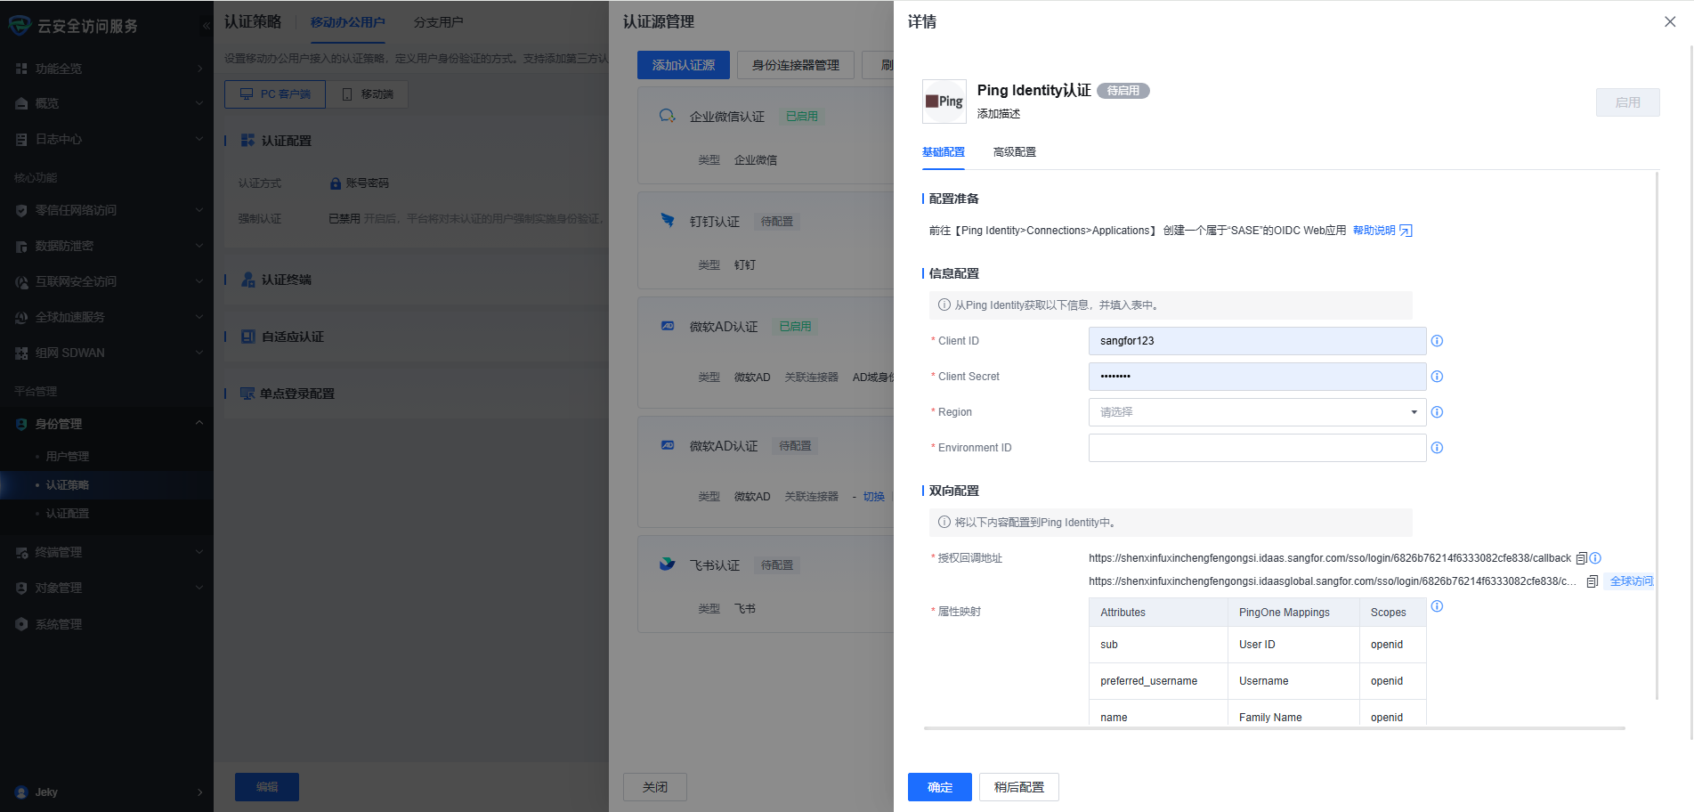Screen dimensions: 1694x812
Task: Switch to the 高级配置 tab
Action: pos(1014,152)
